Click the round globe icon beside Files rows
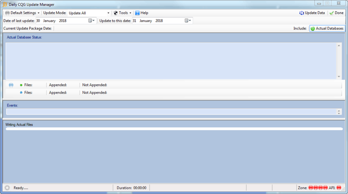The height and width of the screenshot is (194, 348). (11, 85)
